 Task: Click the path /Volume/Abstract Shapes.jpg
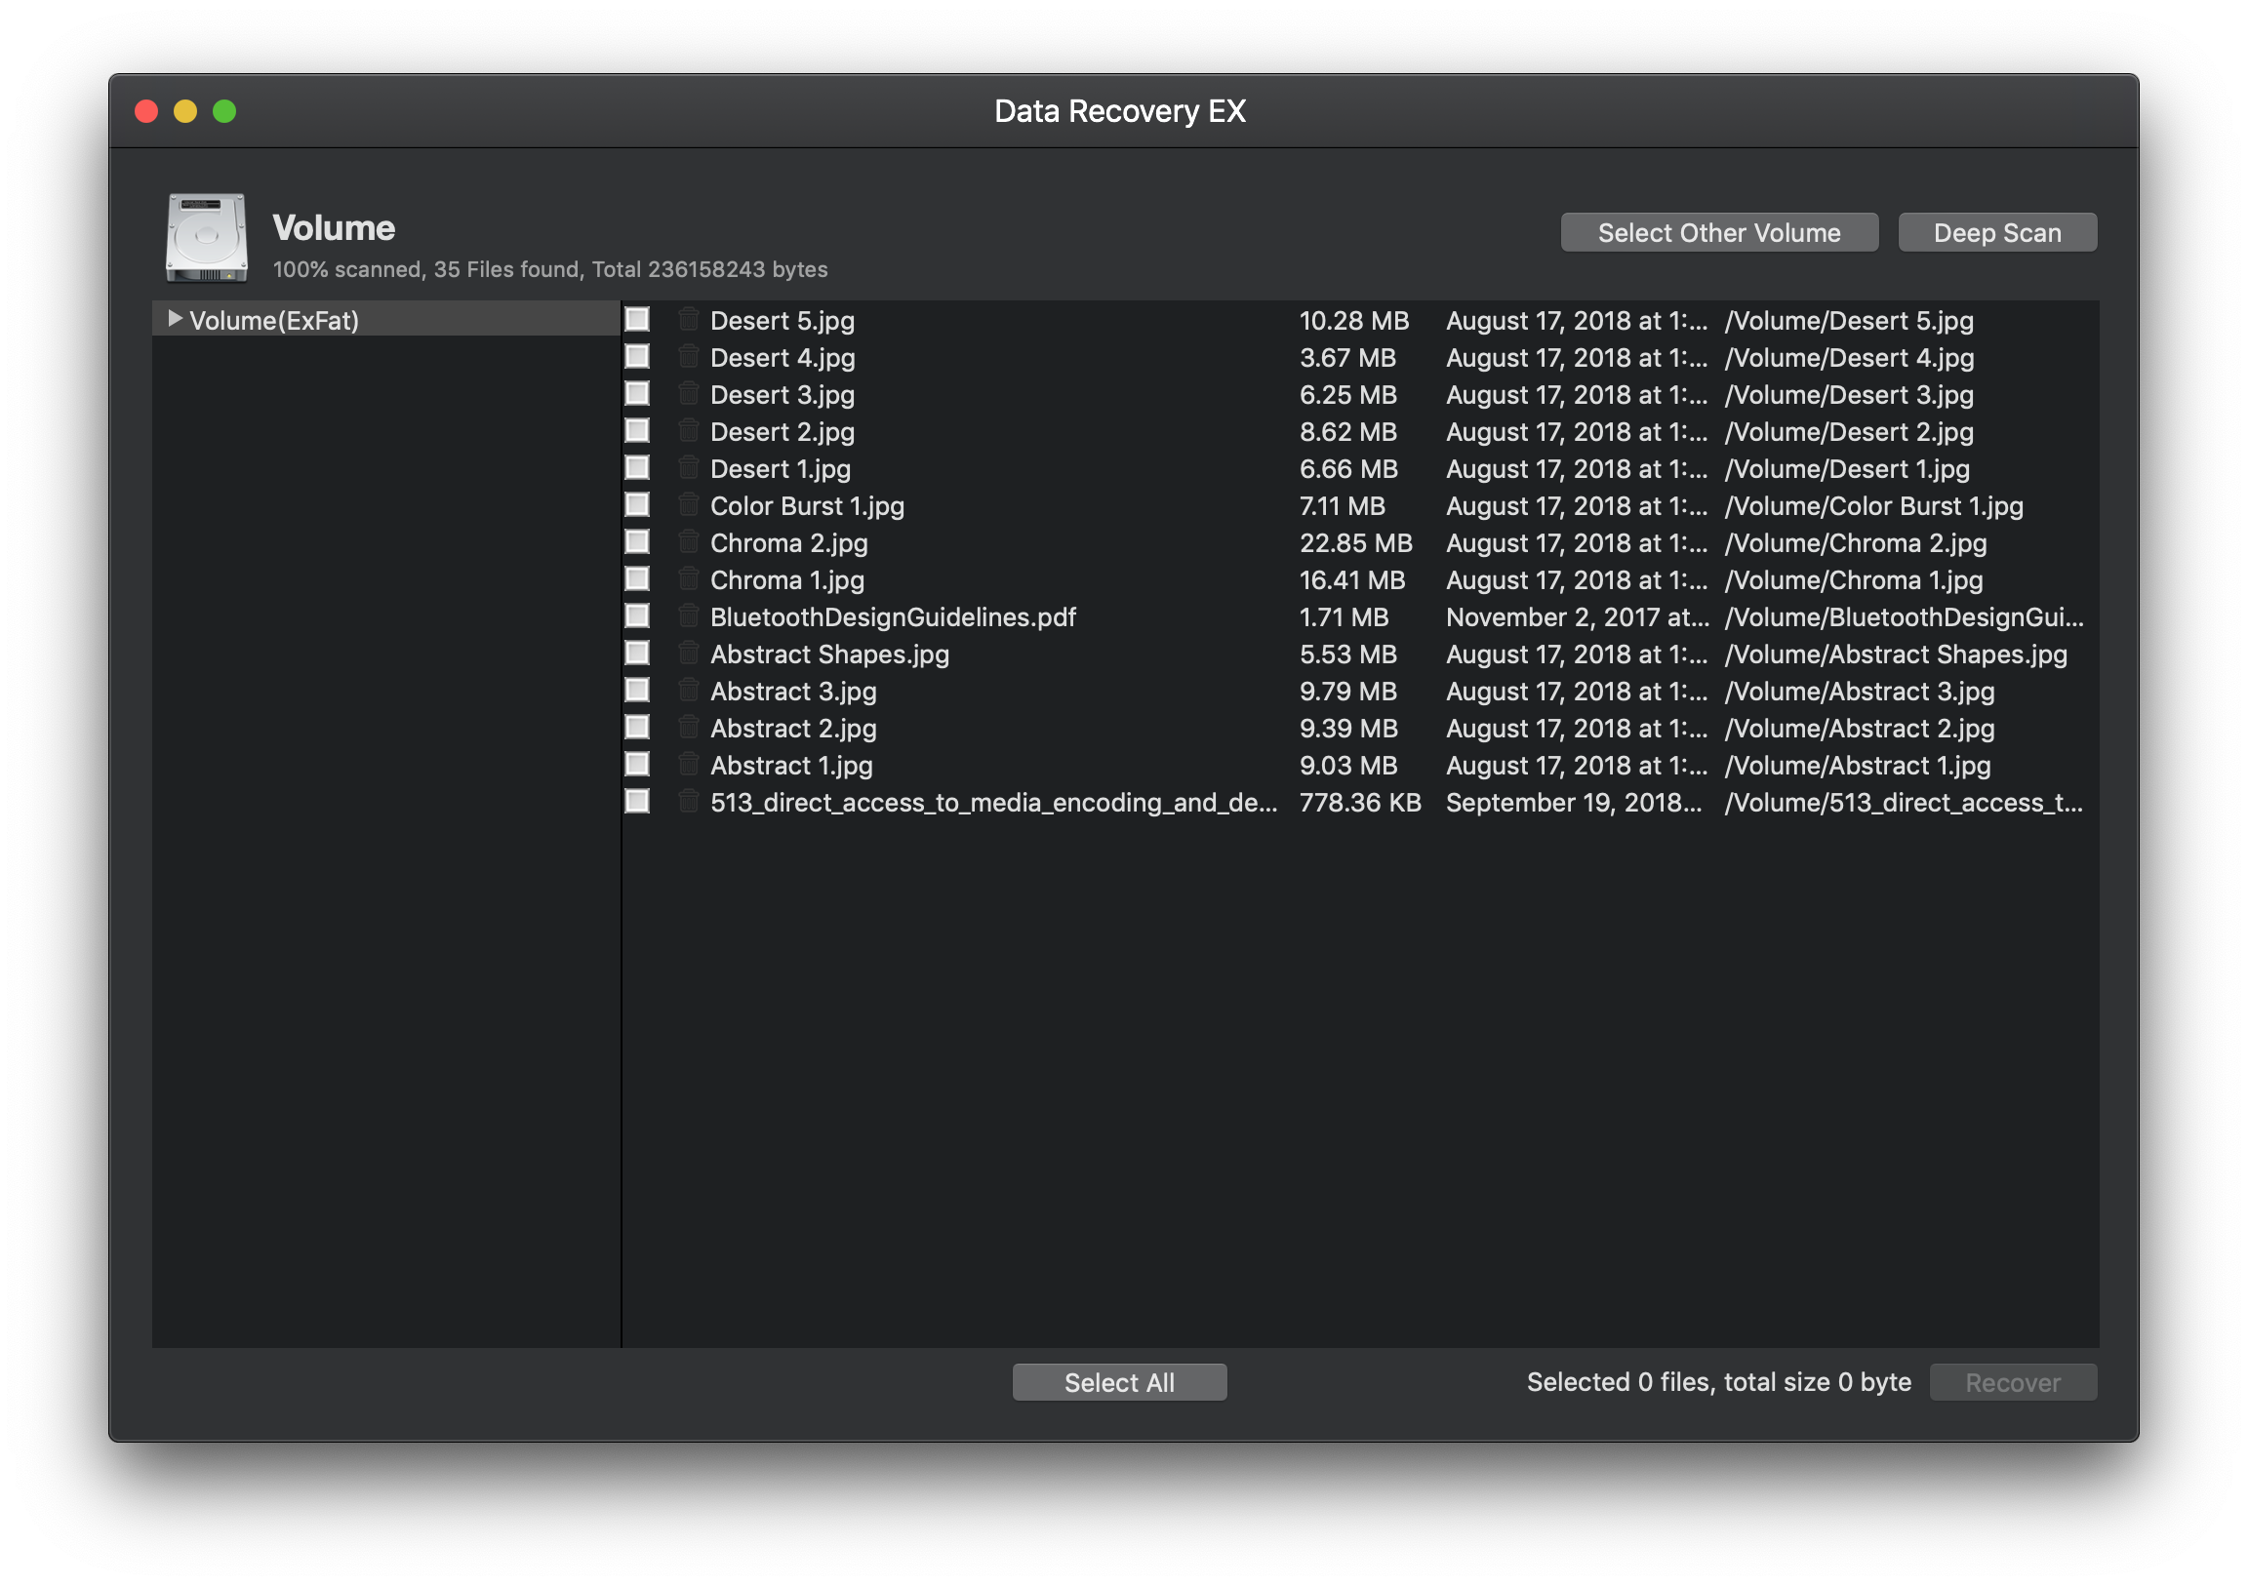1897,655
